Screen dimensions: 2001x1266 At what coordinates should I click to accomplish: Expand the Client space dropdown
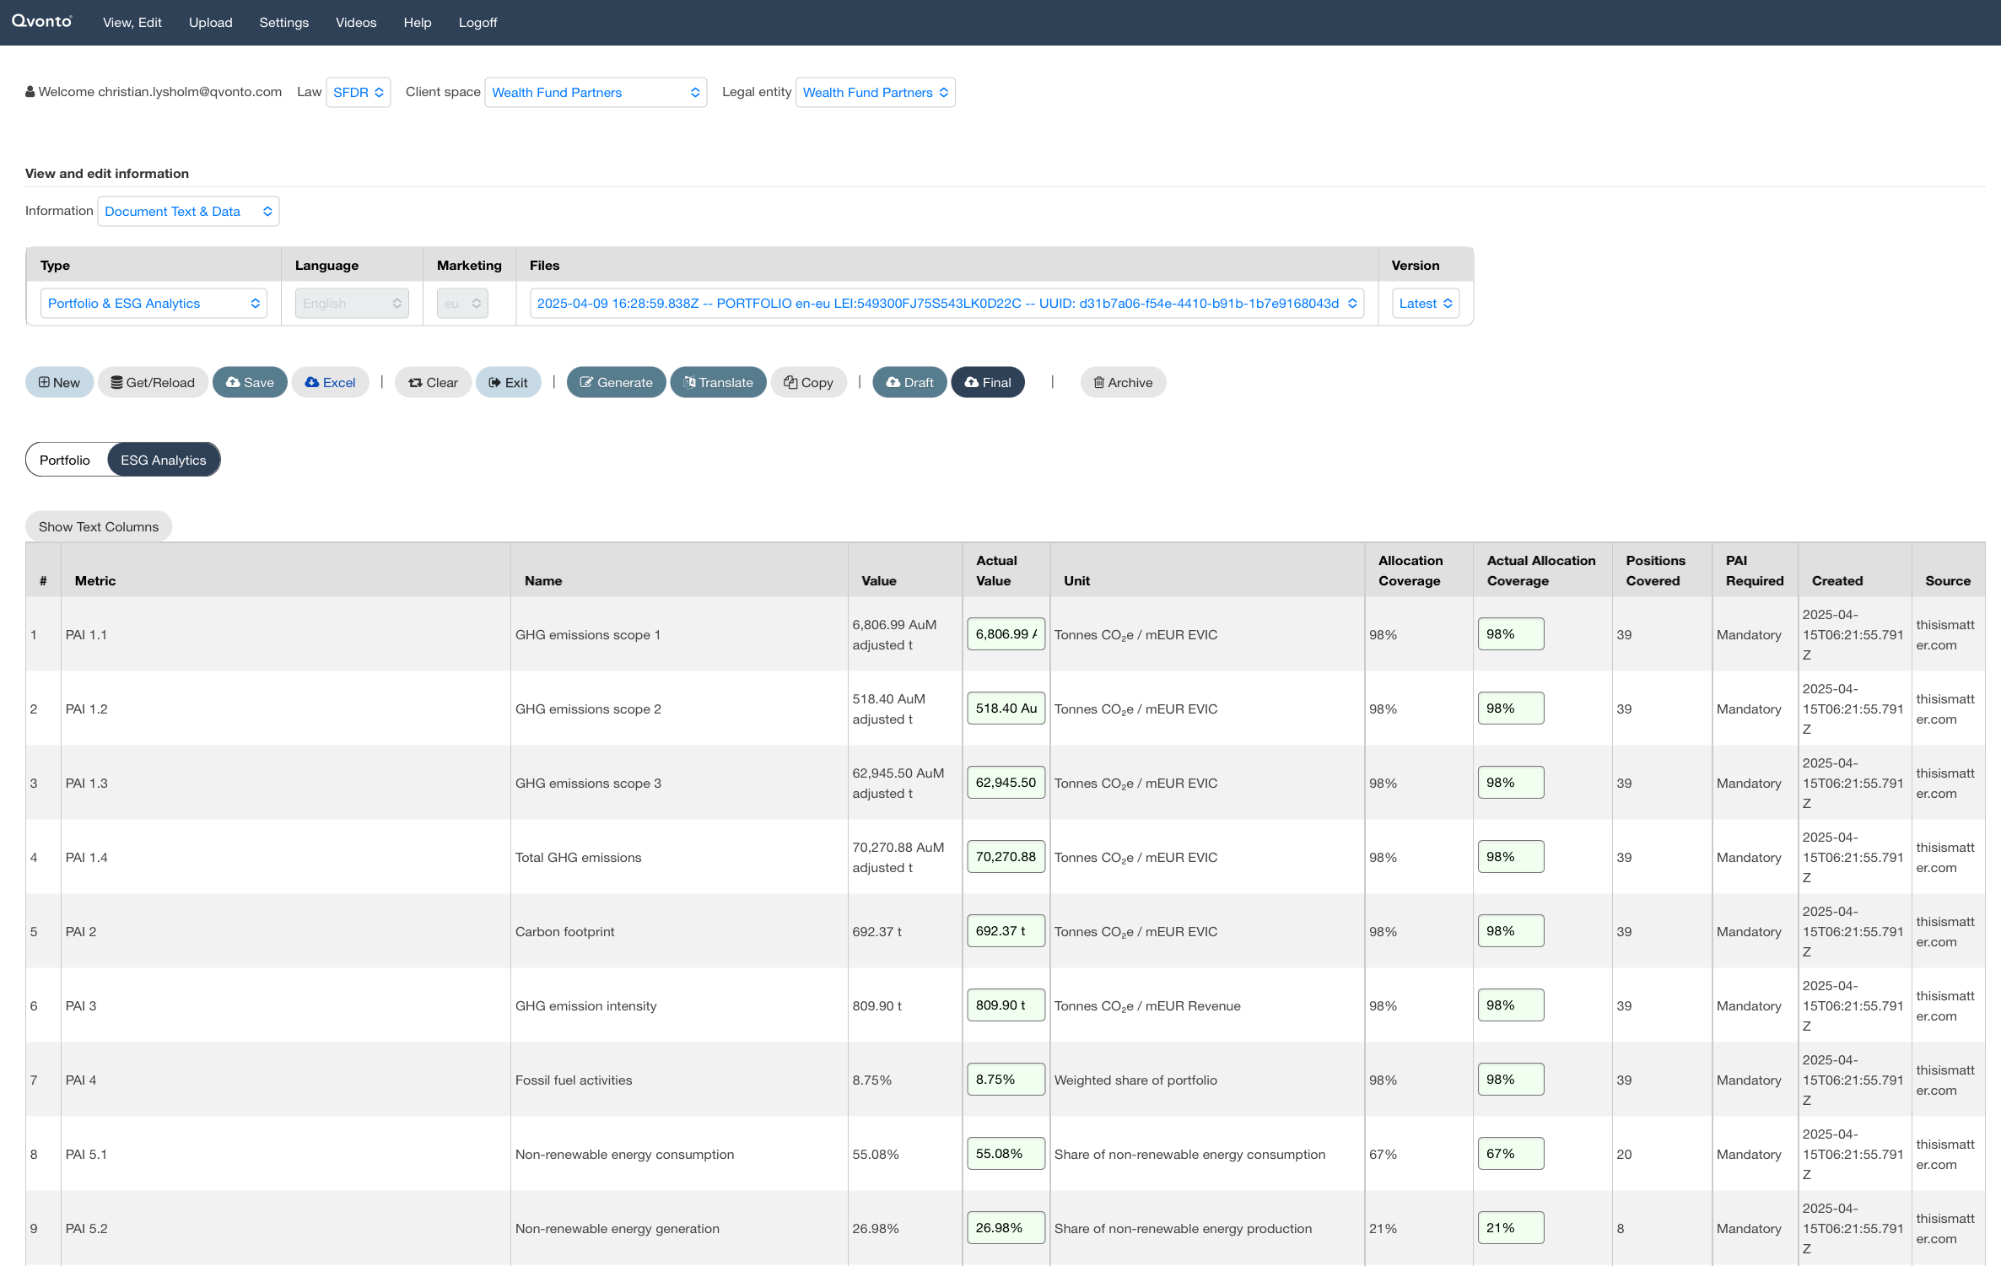(595, 92)
